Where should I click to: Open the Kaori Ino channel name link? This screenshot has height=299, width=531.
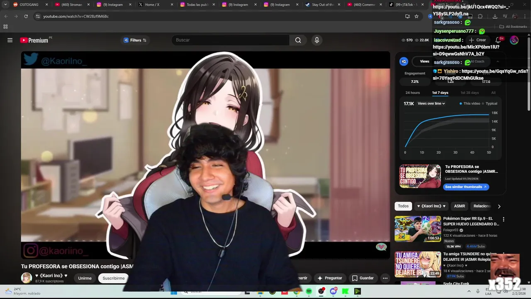[51, 275]
